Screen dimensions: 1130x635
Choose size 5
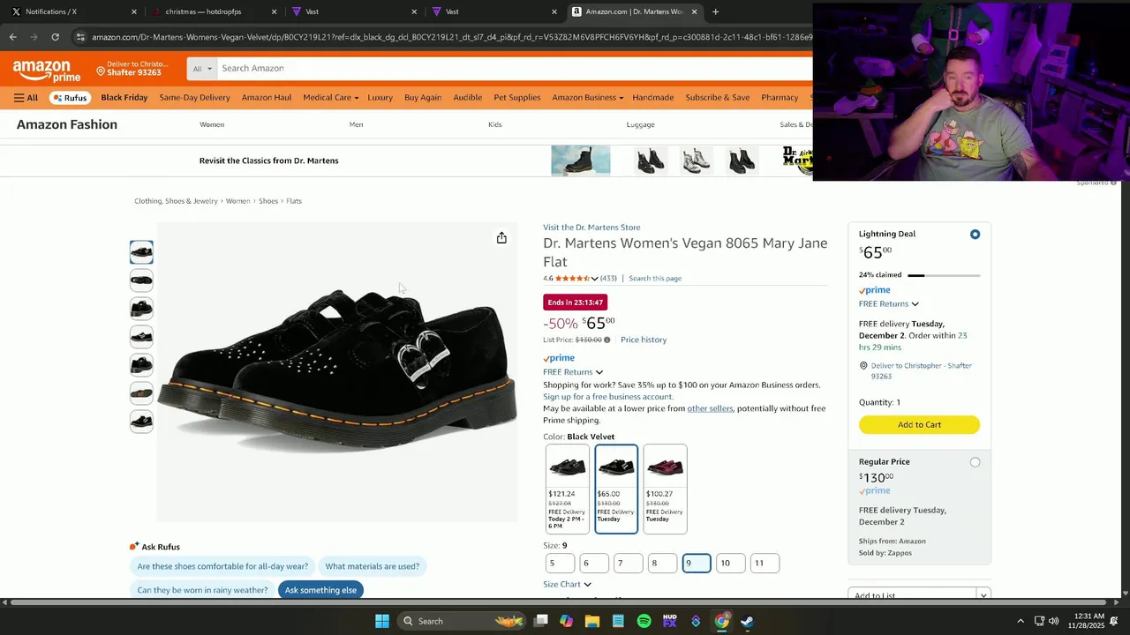(x=560, y=563)
